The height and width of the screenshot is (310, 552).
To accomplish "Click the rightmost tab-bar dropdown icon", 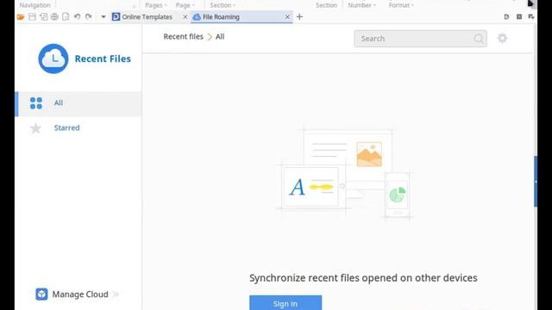I will coord(531,17).
